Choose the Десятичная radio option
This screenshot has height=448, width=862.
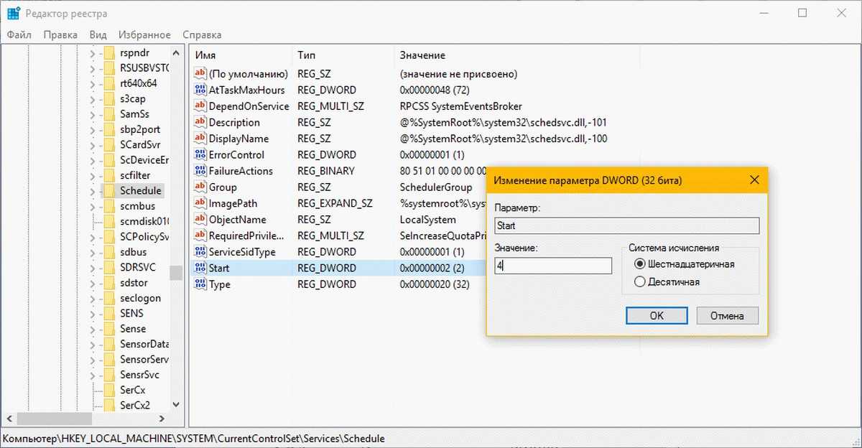pyautogui.click(x=640, y=282)
